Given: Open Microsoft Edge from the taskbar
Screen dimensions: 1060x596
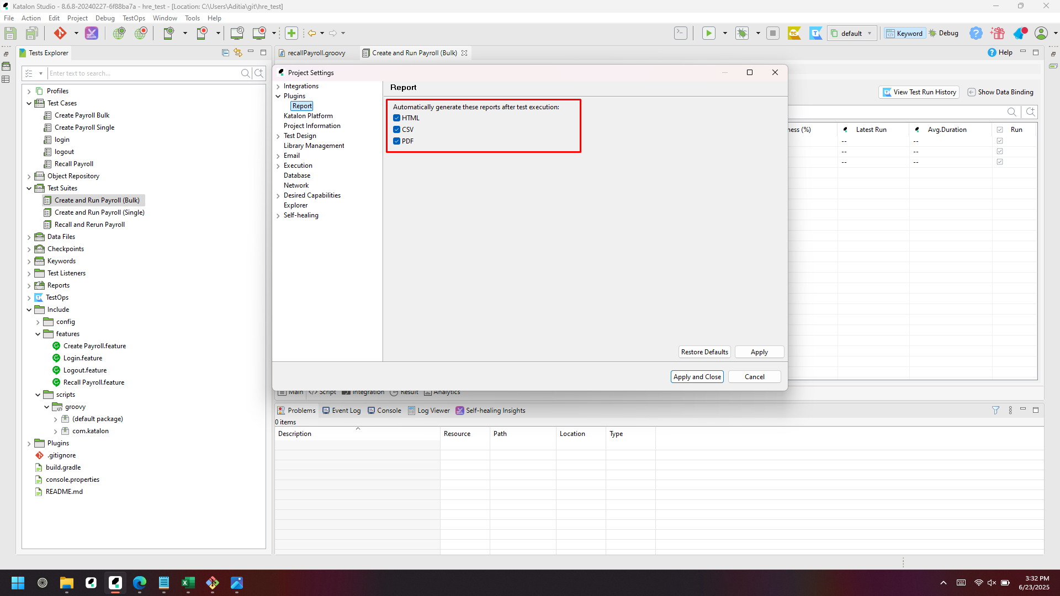Looking at the screenshot, I should [140, 583].
